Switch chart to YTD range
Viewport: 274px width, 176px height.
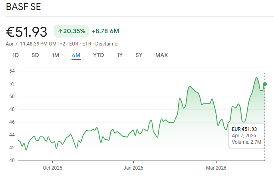pyautogui.click(x=99, y=55)
